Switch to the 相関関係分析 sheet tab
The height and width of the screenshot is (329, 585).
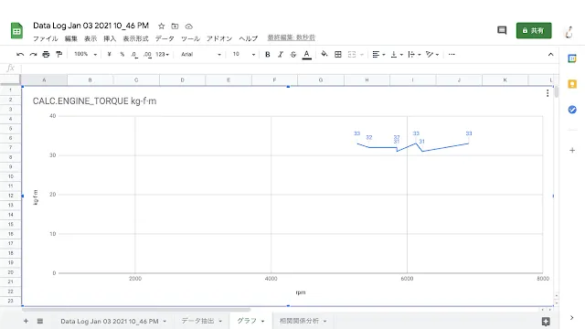click(299, 321)
